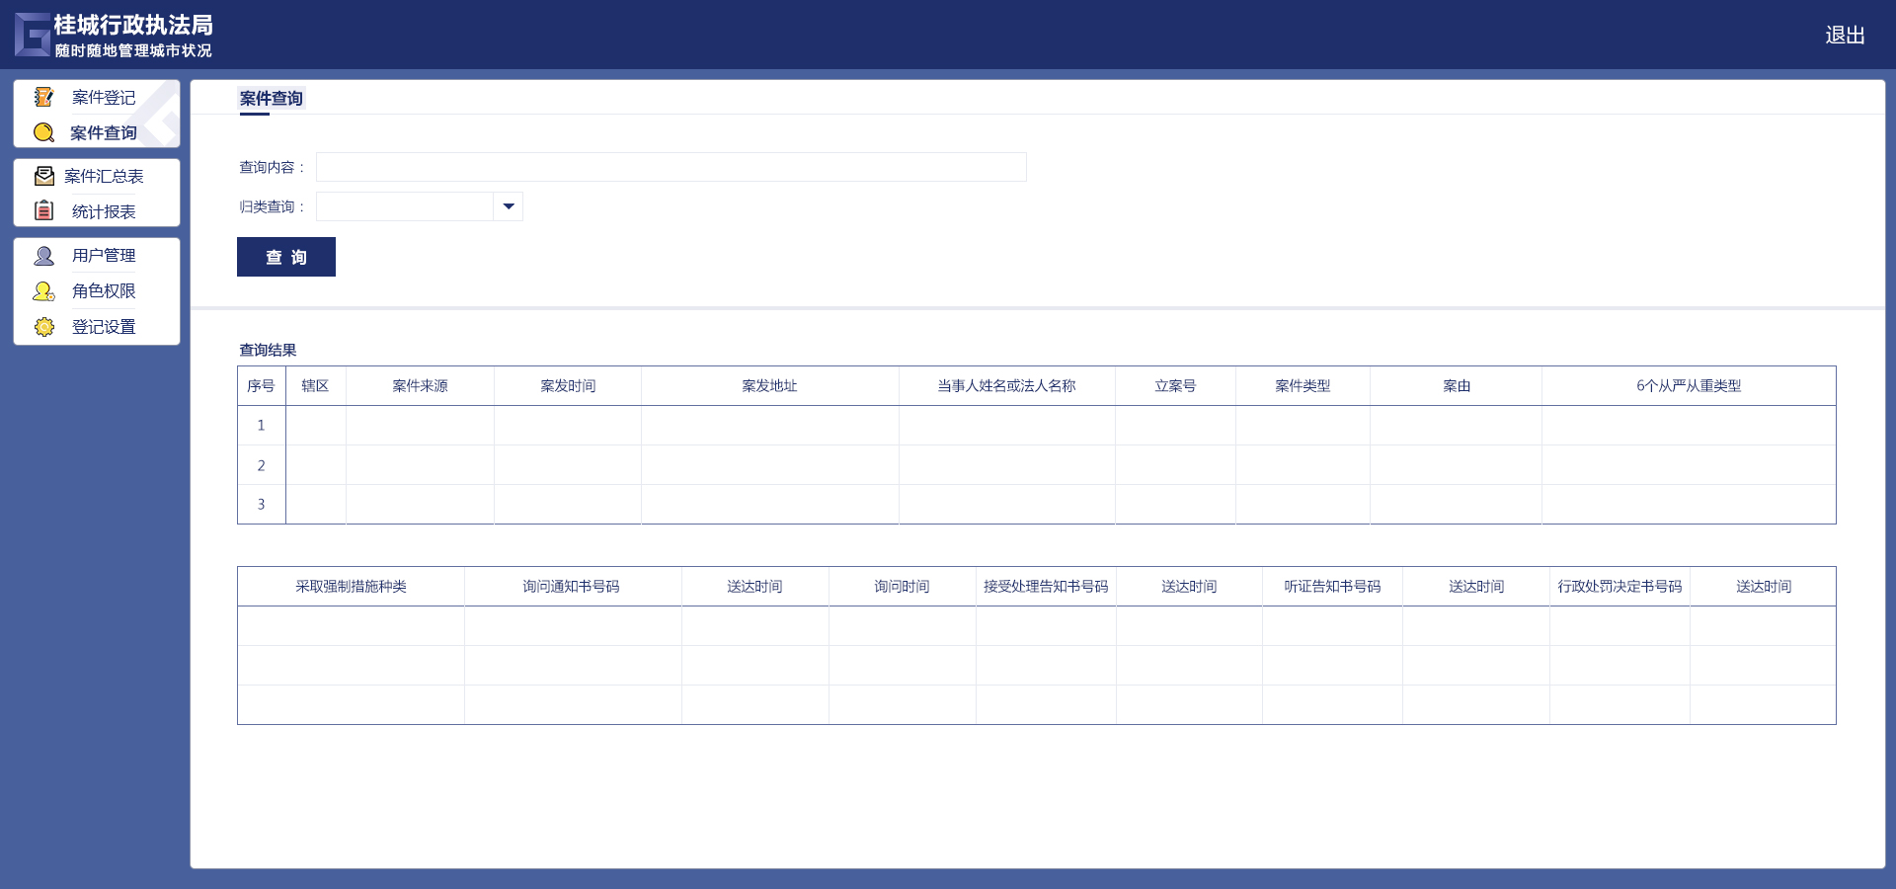This screenshot has width=1896, height=889.
Task: Click the 案件汇总表 envelope icon
Action: (43, 176)
